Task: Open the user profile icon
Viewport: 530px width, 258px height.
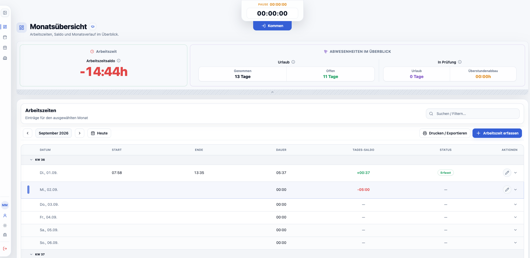Action: [x=5, y=216]
